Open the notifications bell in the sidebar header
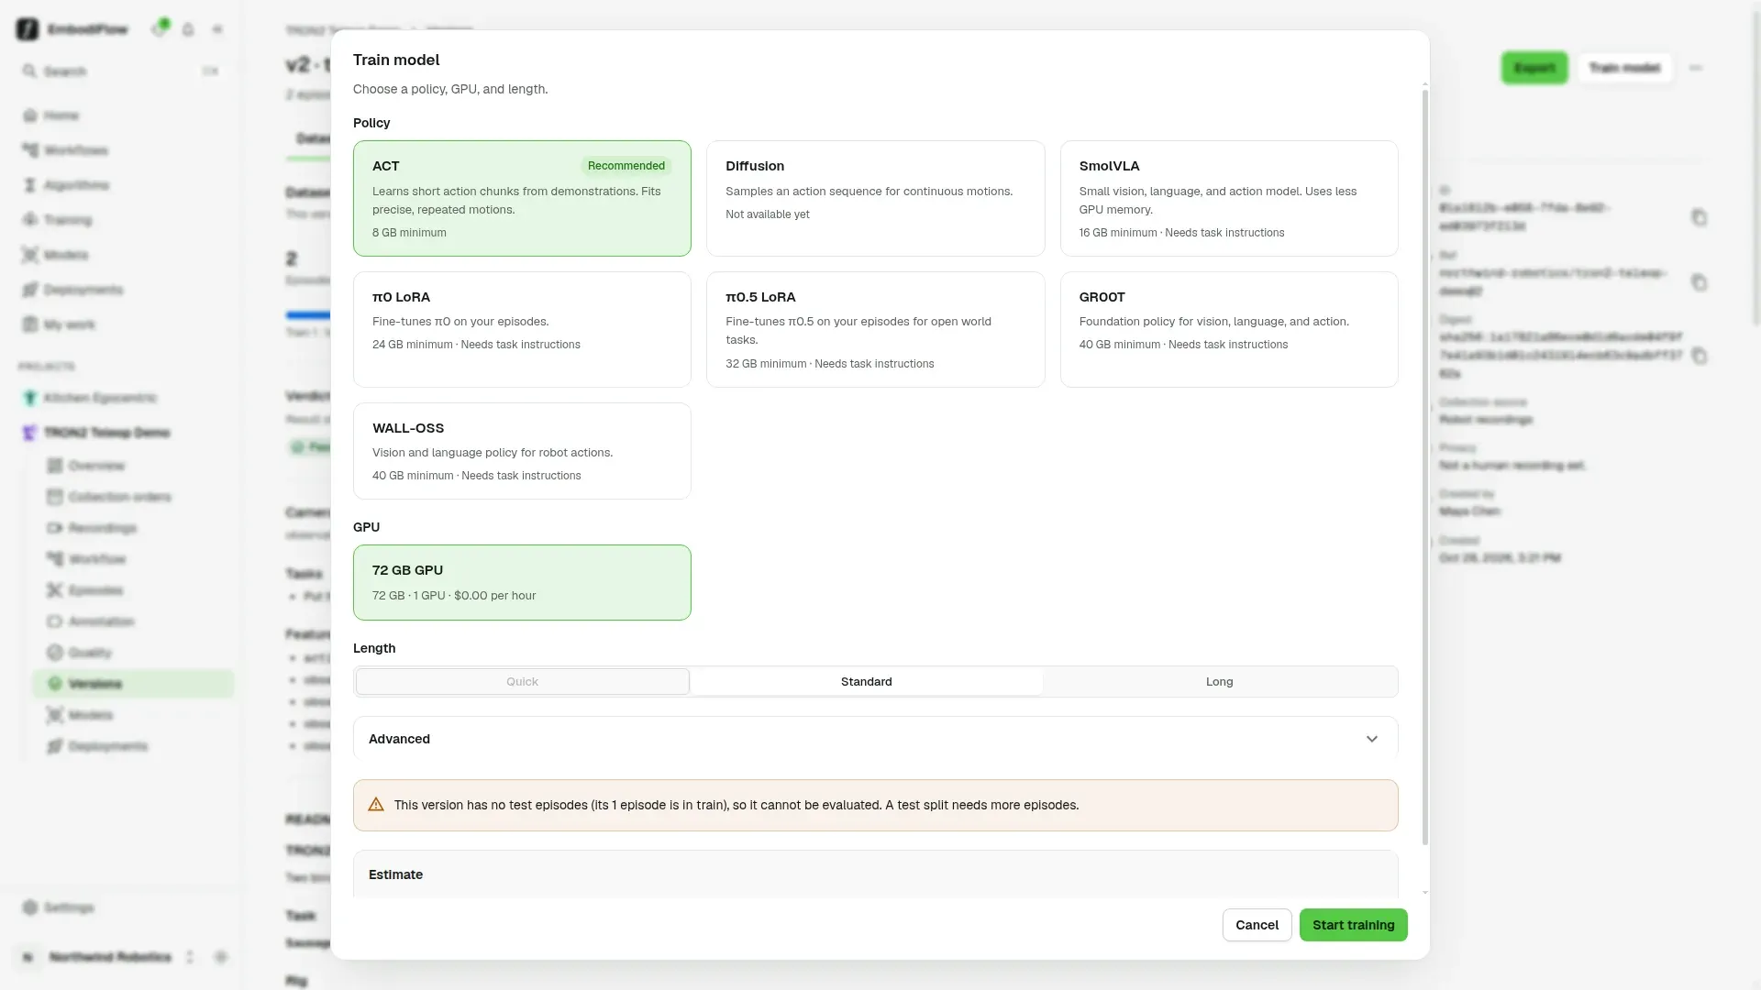This screenshot has width=1761, height=990. (188, 29)
